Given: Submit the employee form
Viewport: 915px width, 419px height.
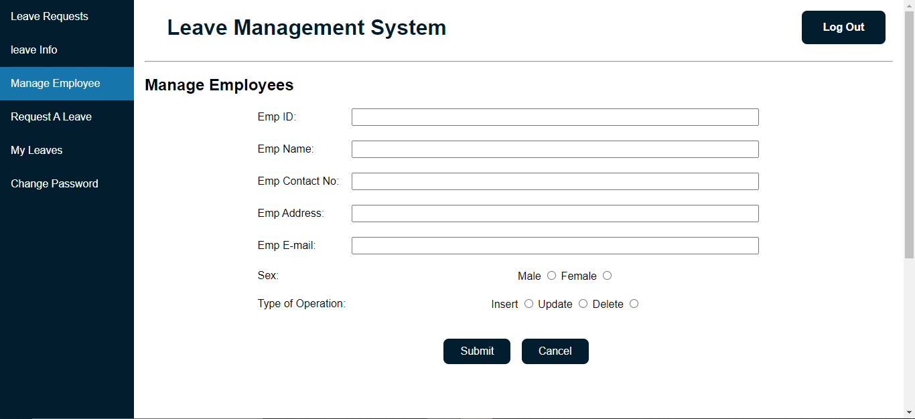Looking at the screenshot, I should [476, 351].
